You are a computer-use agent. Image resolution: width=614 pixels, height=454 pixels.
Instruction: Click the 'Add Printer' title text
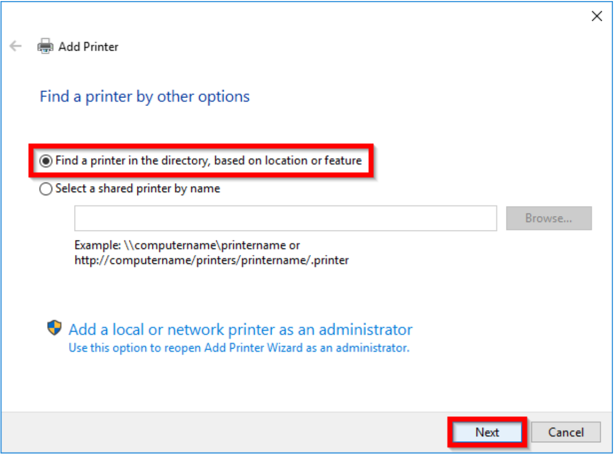click(88, 47)
